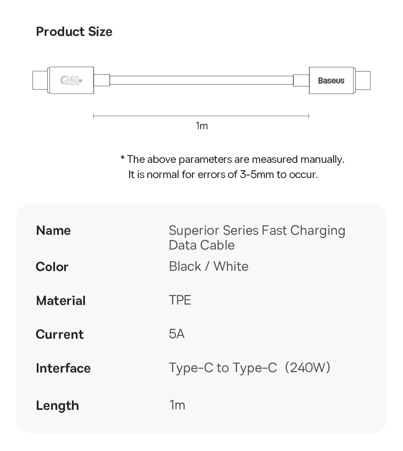Click the "Color" row label
The image size is (403, 451).
pos(52,267)
